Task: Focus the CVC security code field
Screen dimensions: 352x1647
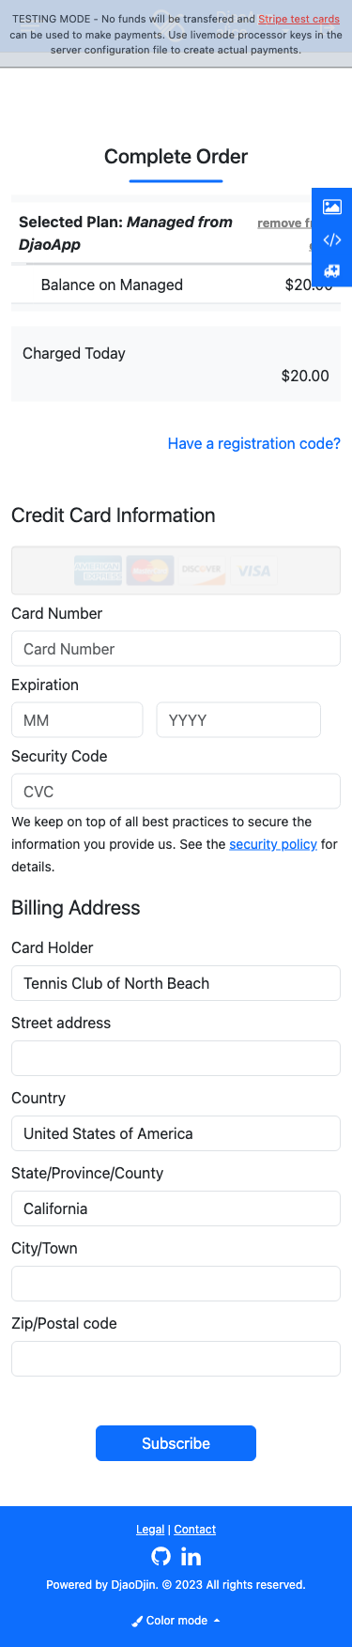Action: 176,792
